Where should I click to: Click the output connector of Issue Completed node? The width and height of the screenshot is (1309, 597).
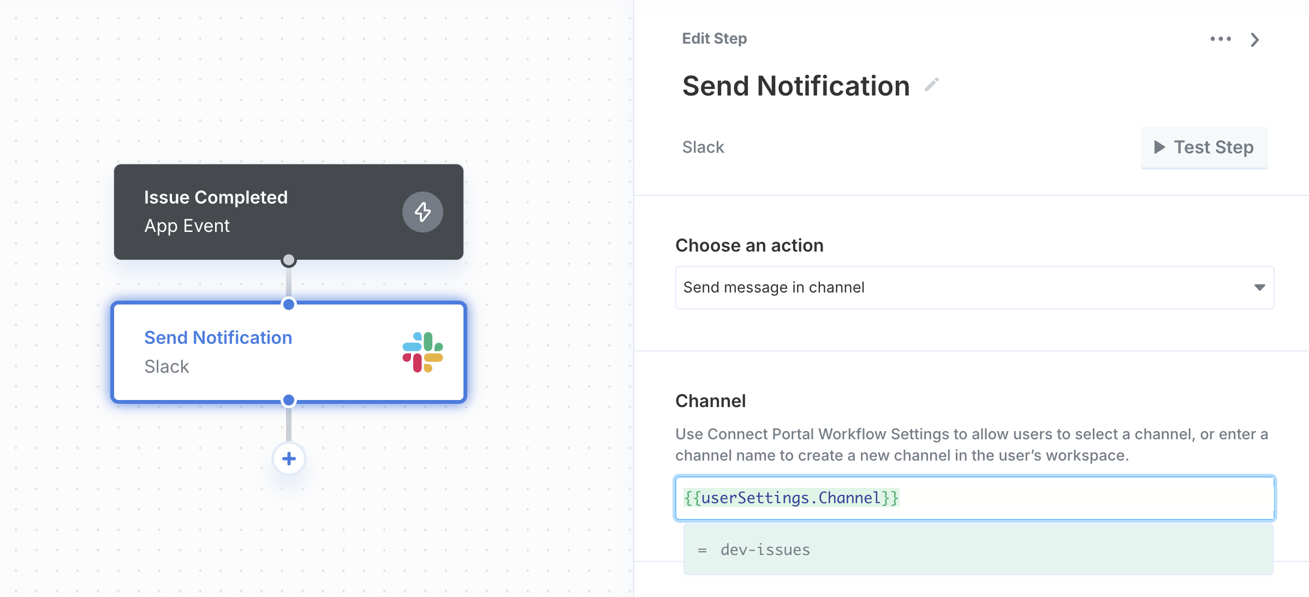pyautogui.click(x=289, y=260)
